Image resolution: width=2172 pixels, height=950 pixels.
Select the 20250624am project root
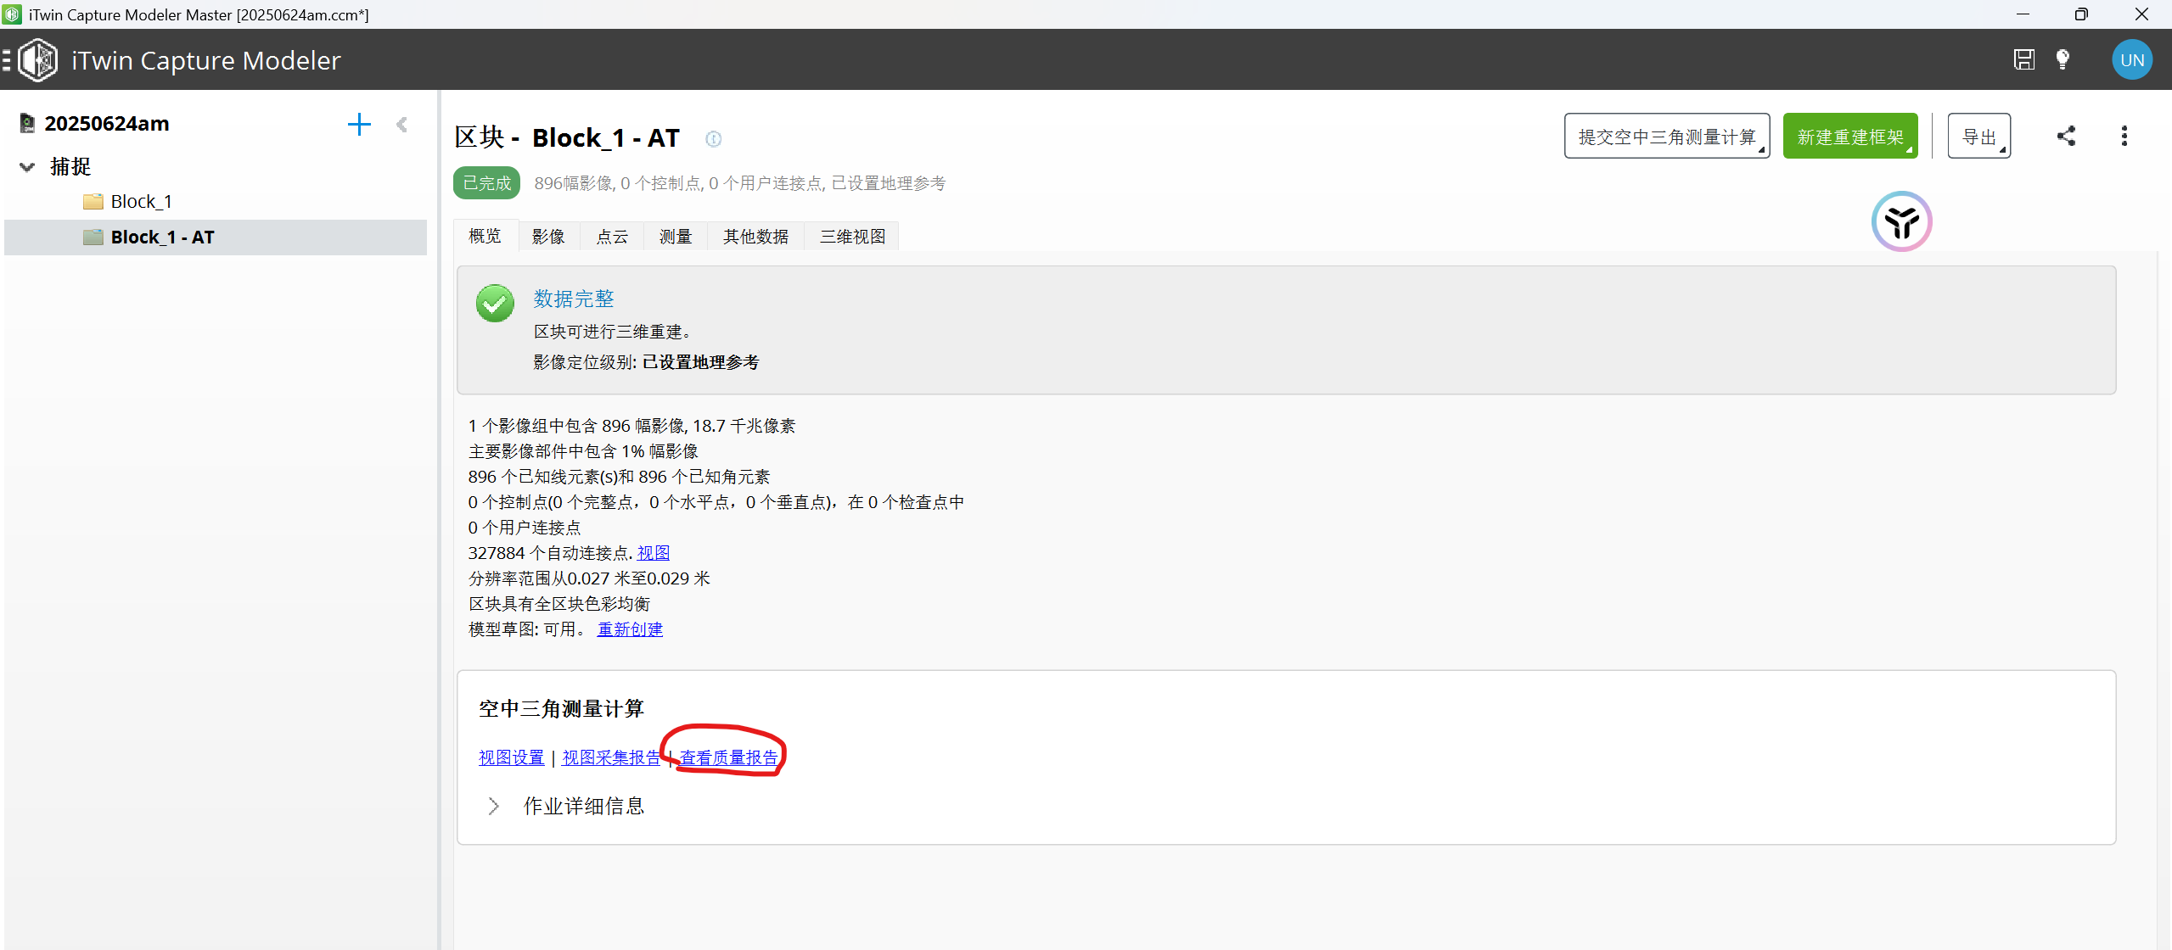(107, 124)
